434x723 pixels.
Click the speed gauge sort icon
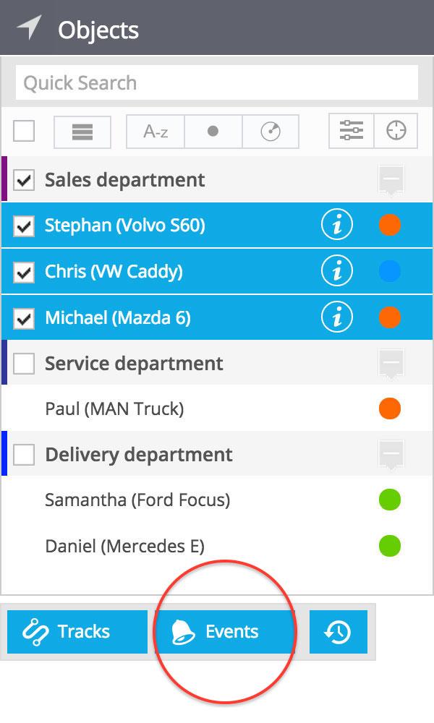click(x=271, y=132)
